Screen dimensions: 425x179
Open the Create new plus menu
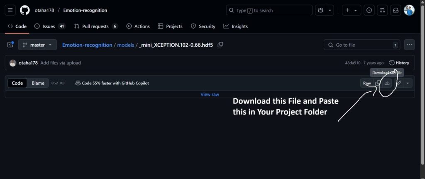tap(351, 10)
